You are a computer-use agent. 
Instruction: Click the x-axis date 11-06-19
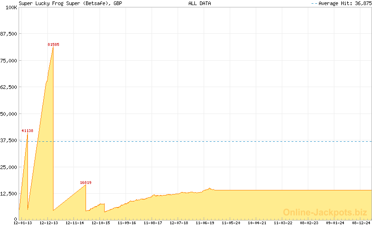tap(205, 223)
